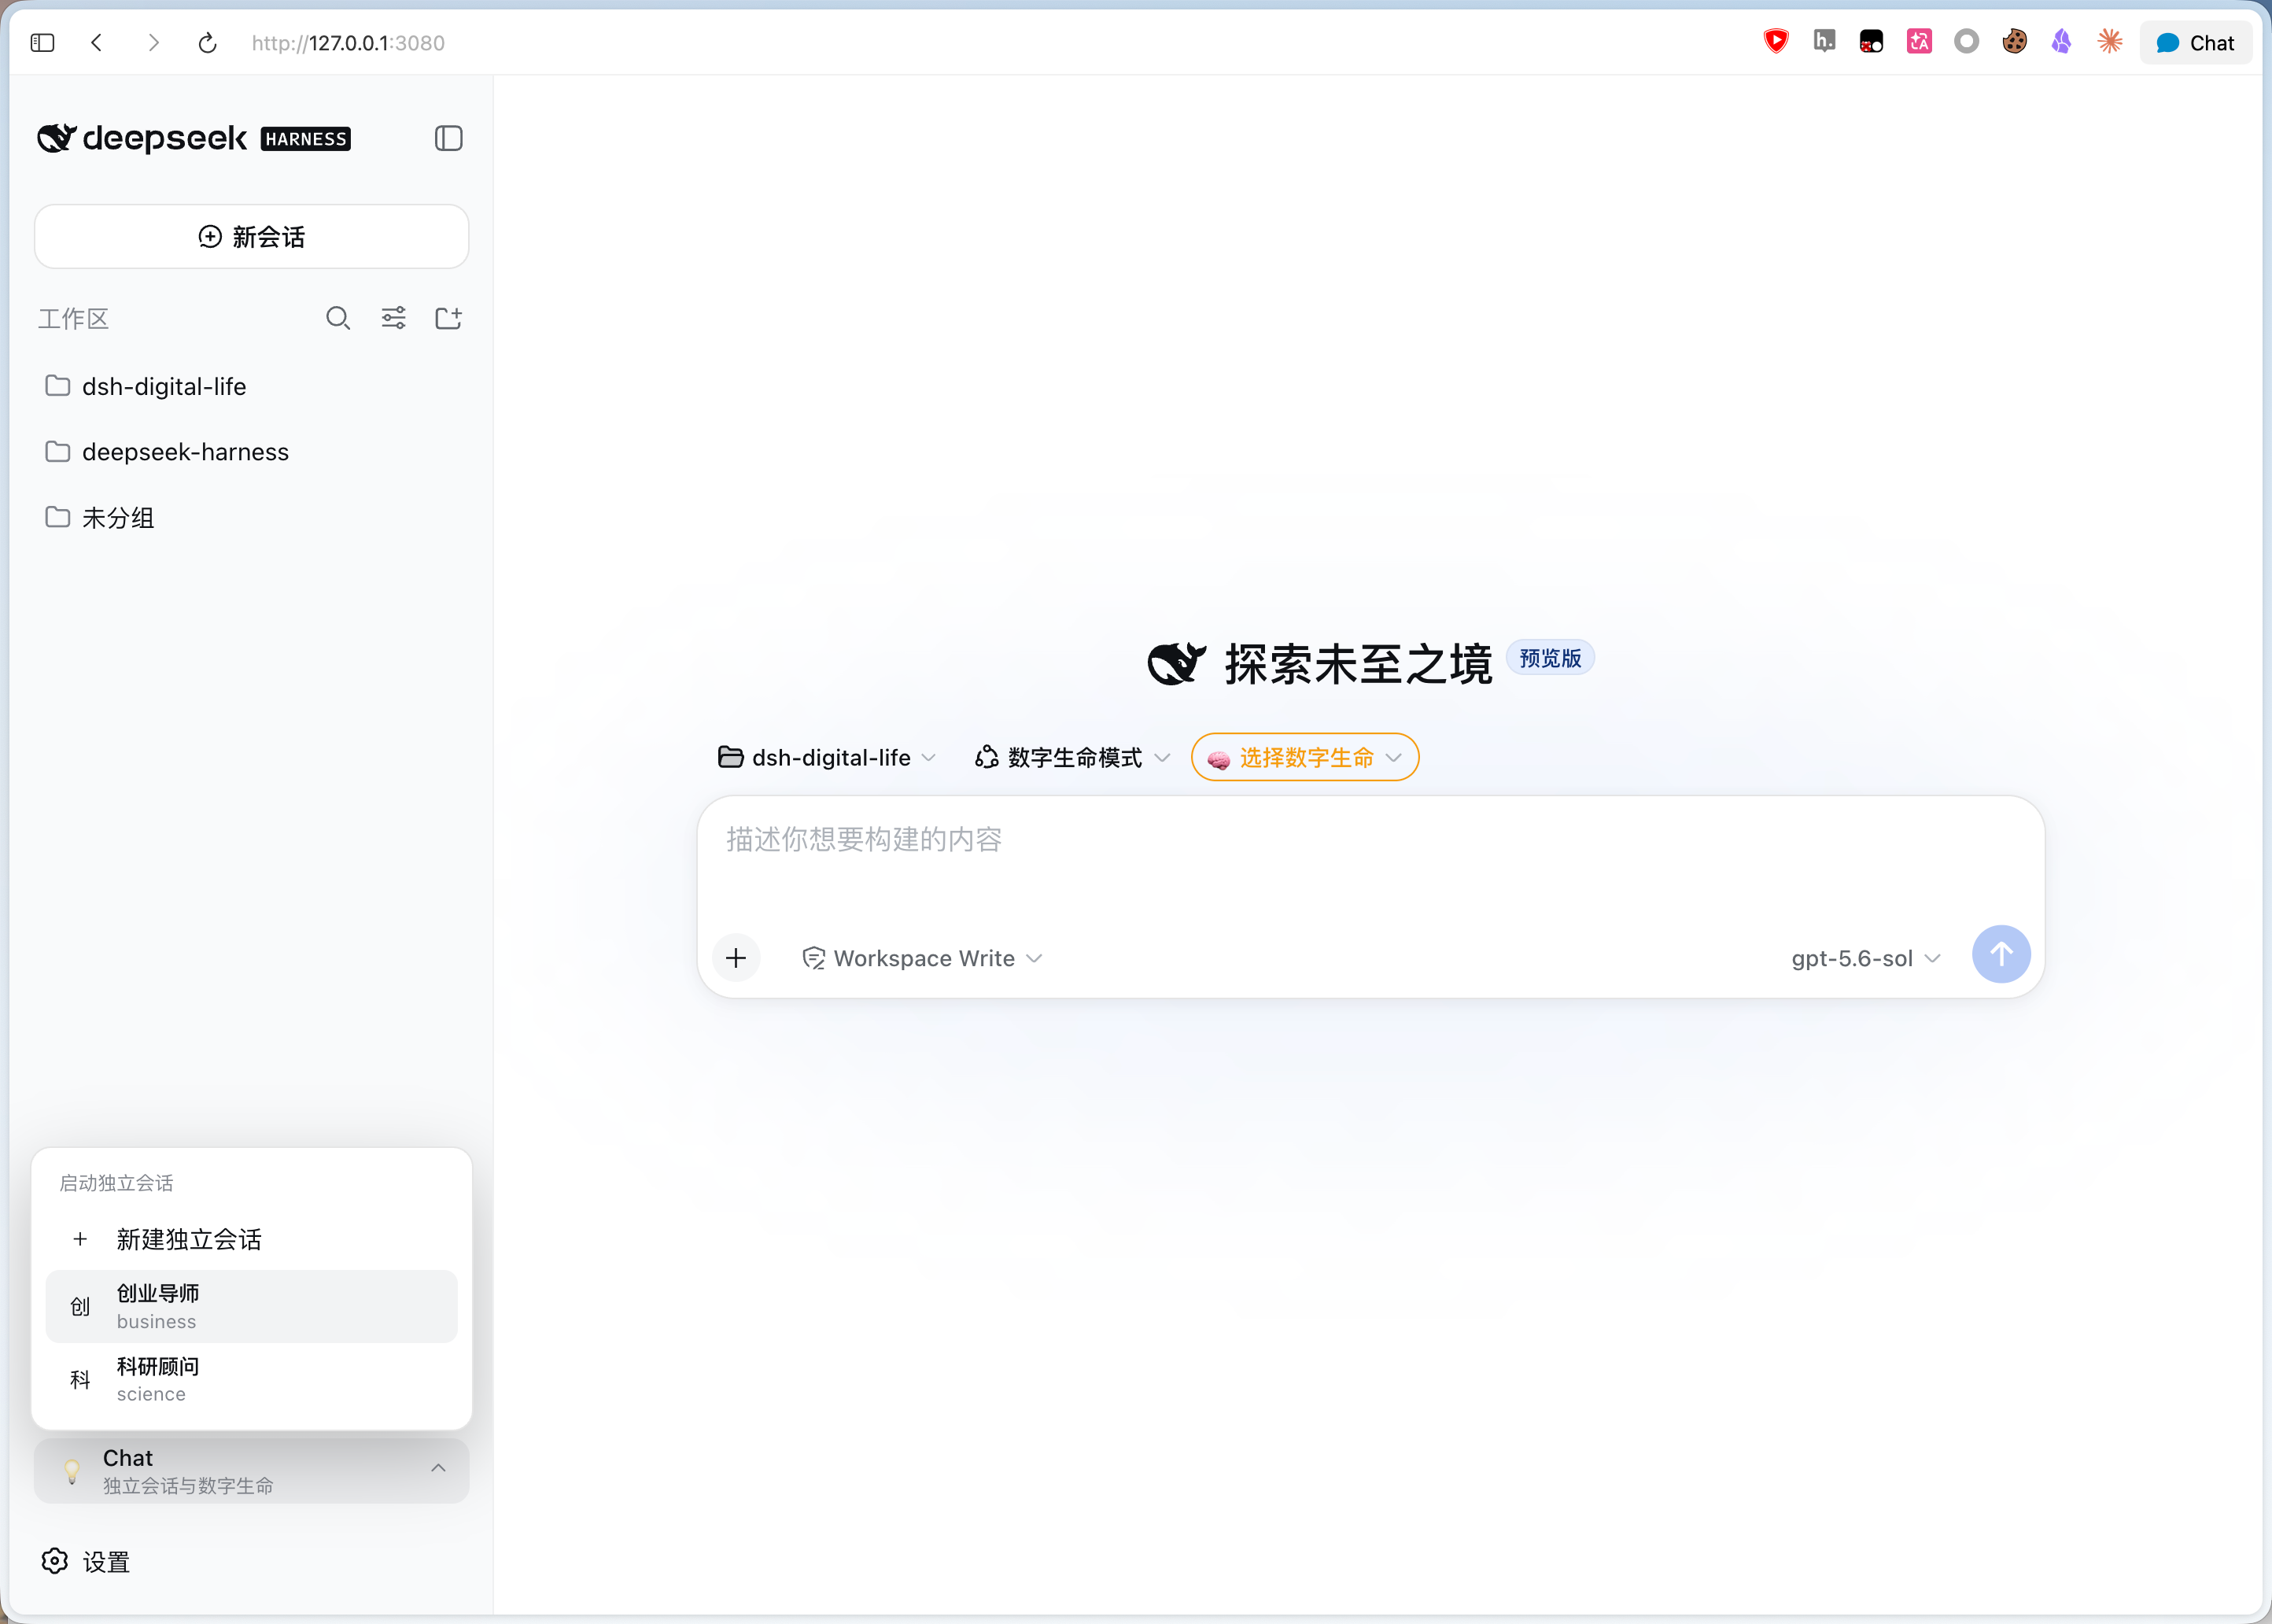The image size is (2272, 1624).
Task: Open workspace filter settings icon
Action: point(394,318)
